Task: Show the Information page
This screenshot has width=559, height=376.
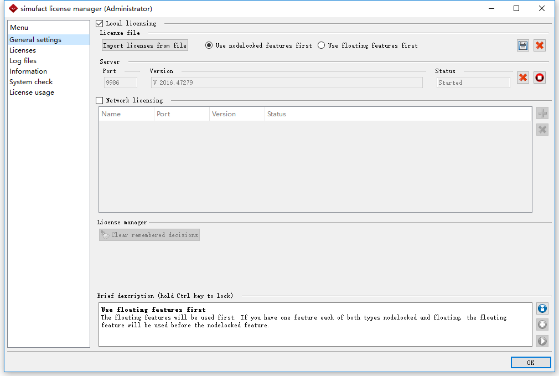Action: pyautogui.click(x=49, y=71)
